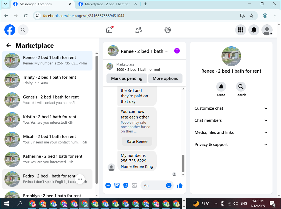281x209 pixels.
Task: View site information icon in address bar
Action: point(37,16)
